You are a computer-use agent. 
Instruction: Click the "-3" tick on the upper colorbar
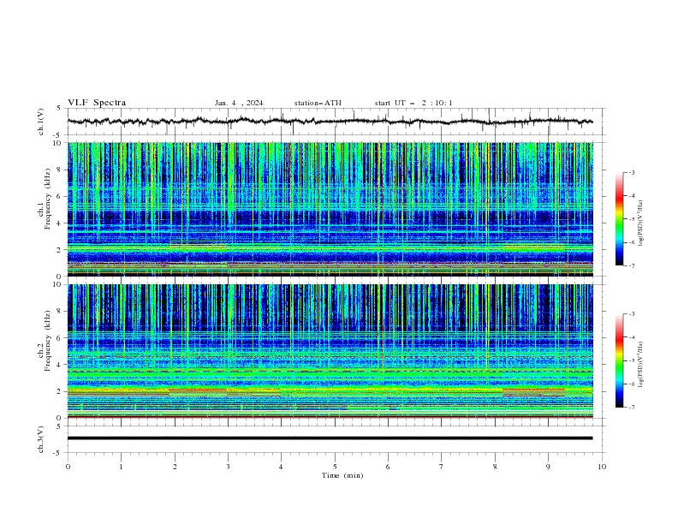click(632, 172)
